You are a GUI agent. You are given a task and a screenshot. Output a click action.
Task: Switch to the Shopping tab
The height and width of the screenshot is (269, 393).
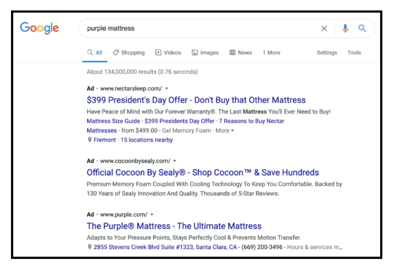click(x=129, y=52)
